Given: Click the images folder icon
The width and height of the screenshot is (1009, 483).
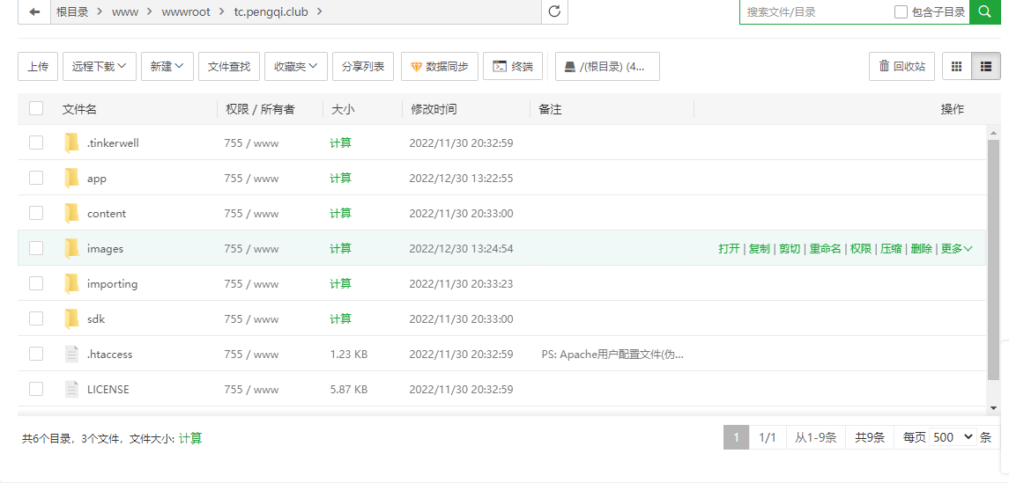Looking at the screenshot, I should pos(71,249).
